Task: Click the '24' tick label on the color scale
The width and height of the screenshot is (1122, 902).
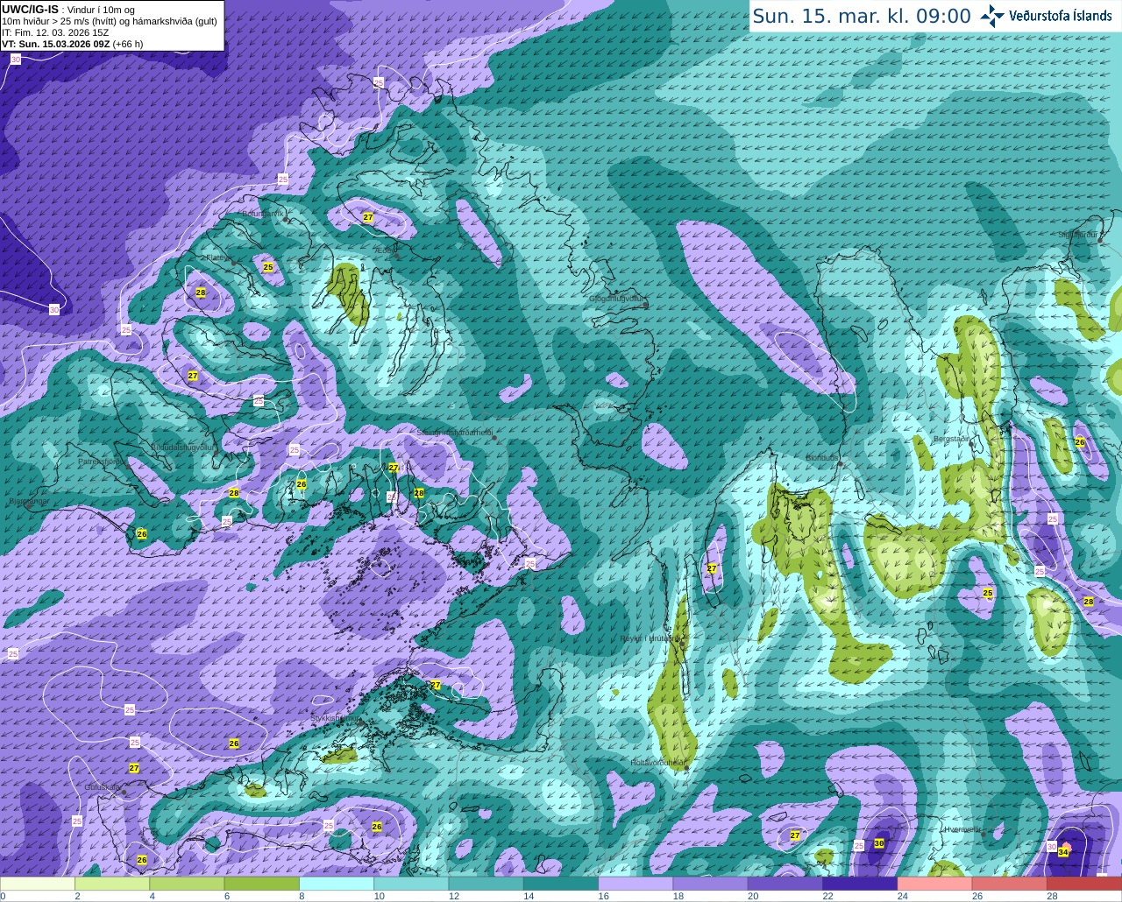Action: point(902,896)
